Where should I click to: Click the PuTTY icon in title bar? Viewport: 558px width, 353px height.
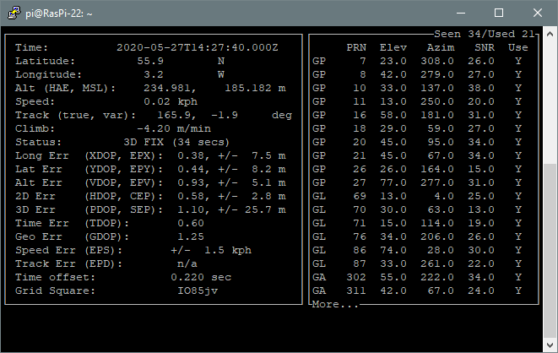14,14
